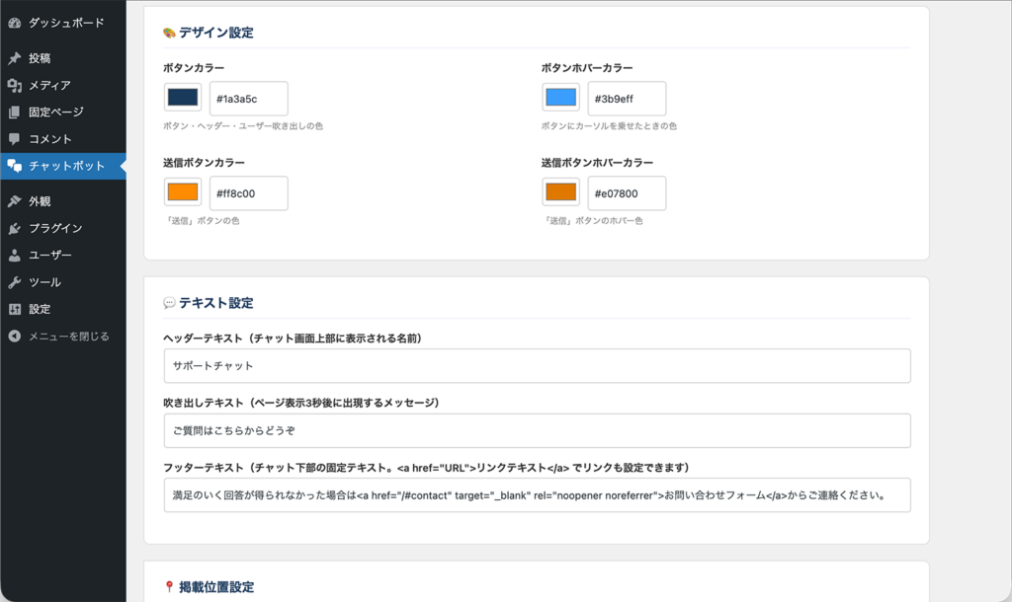The height and width of the screenshot is (602, 1012).
Task: Open the ユーザー users icon
Action: point(13,255)
